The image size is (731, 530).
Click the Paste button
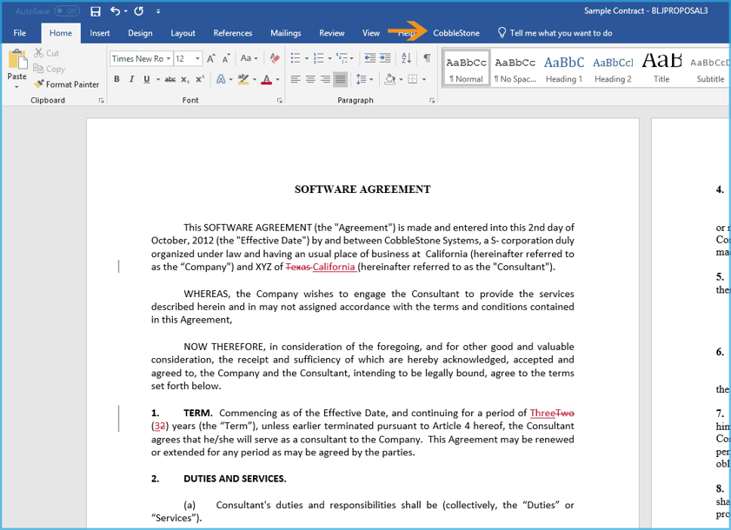tap(17, 64)
